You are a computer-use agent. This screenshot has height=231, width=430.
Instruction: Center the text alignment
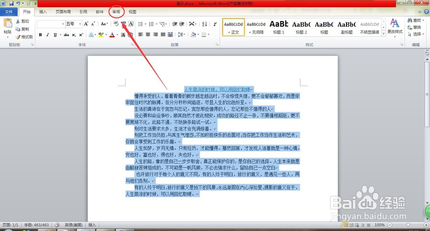point(148,34)
